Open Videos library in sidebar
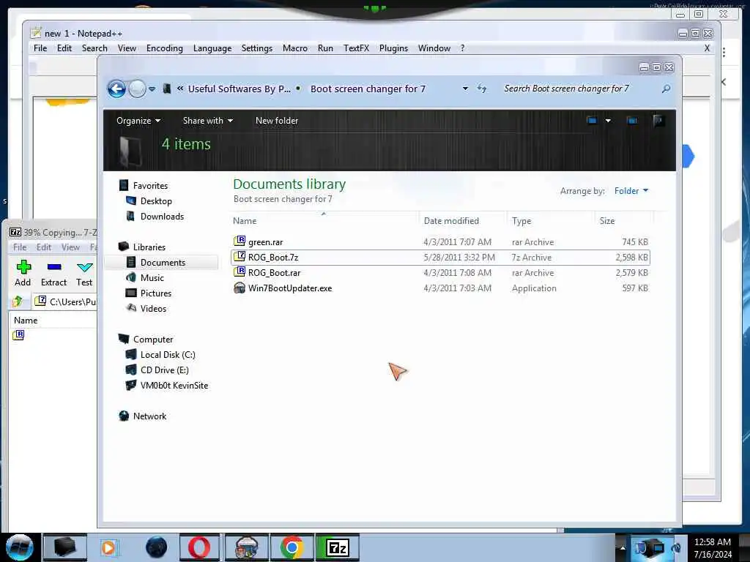The image size is (750, 562). (x=153, y=309)
